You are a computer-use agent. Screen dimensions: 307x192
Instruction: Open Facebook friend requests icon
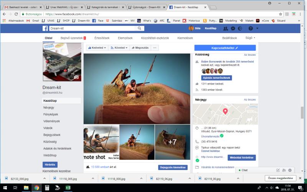click(226, 28)
